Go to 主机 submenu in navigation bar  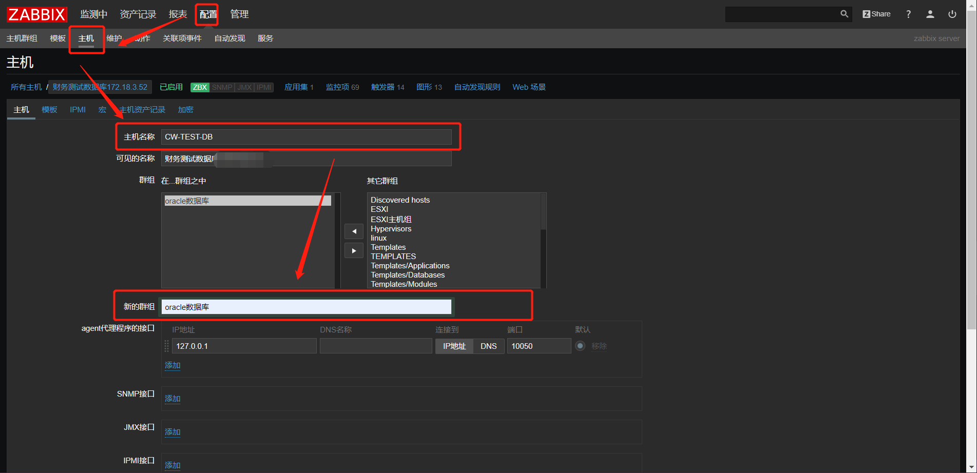pyautogui.click(x=86, y=38)
